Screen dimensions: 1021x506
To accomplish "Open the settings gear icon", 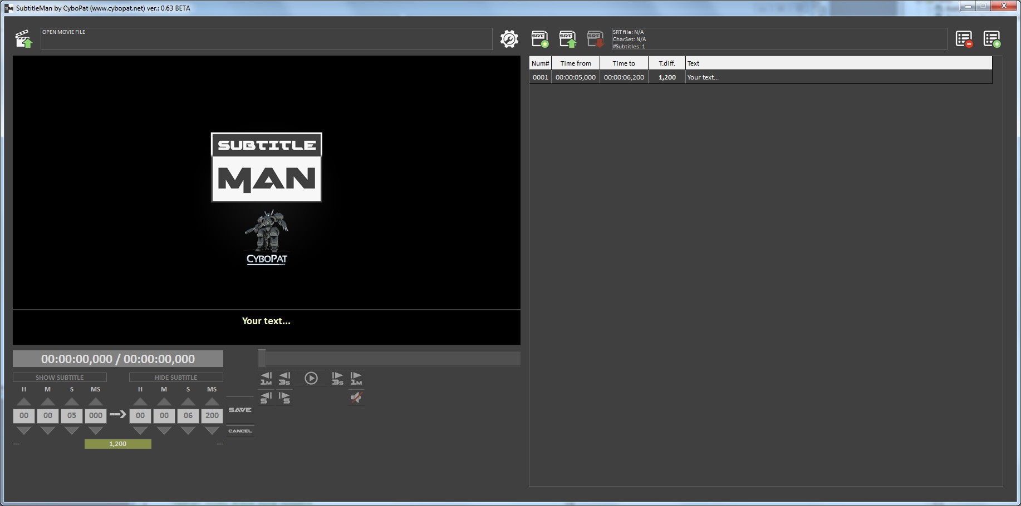I will click(509, 39).
